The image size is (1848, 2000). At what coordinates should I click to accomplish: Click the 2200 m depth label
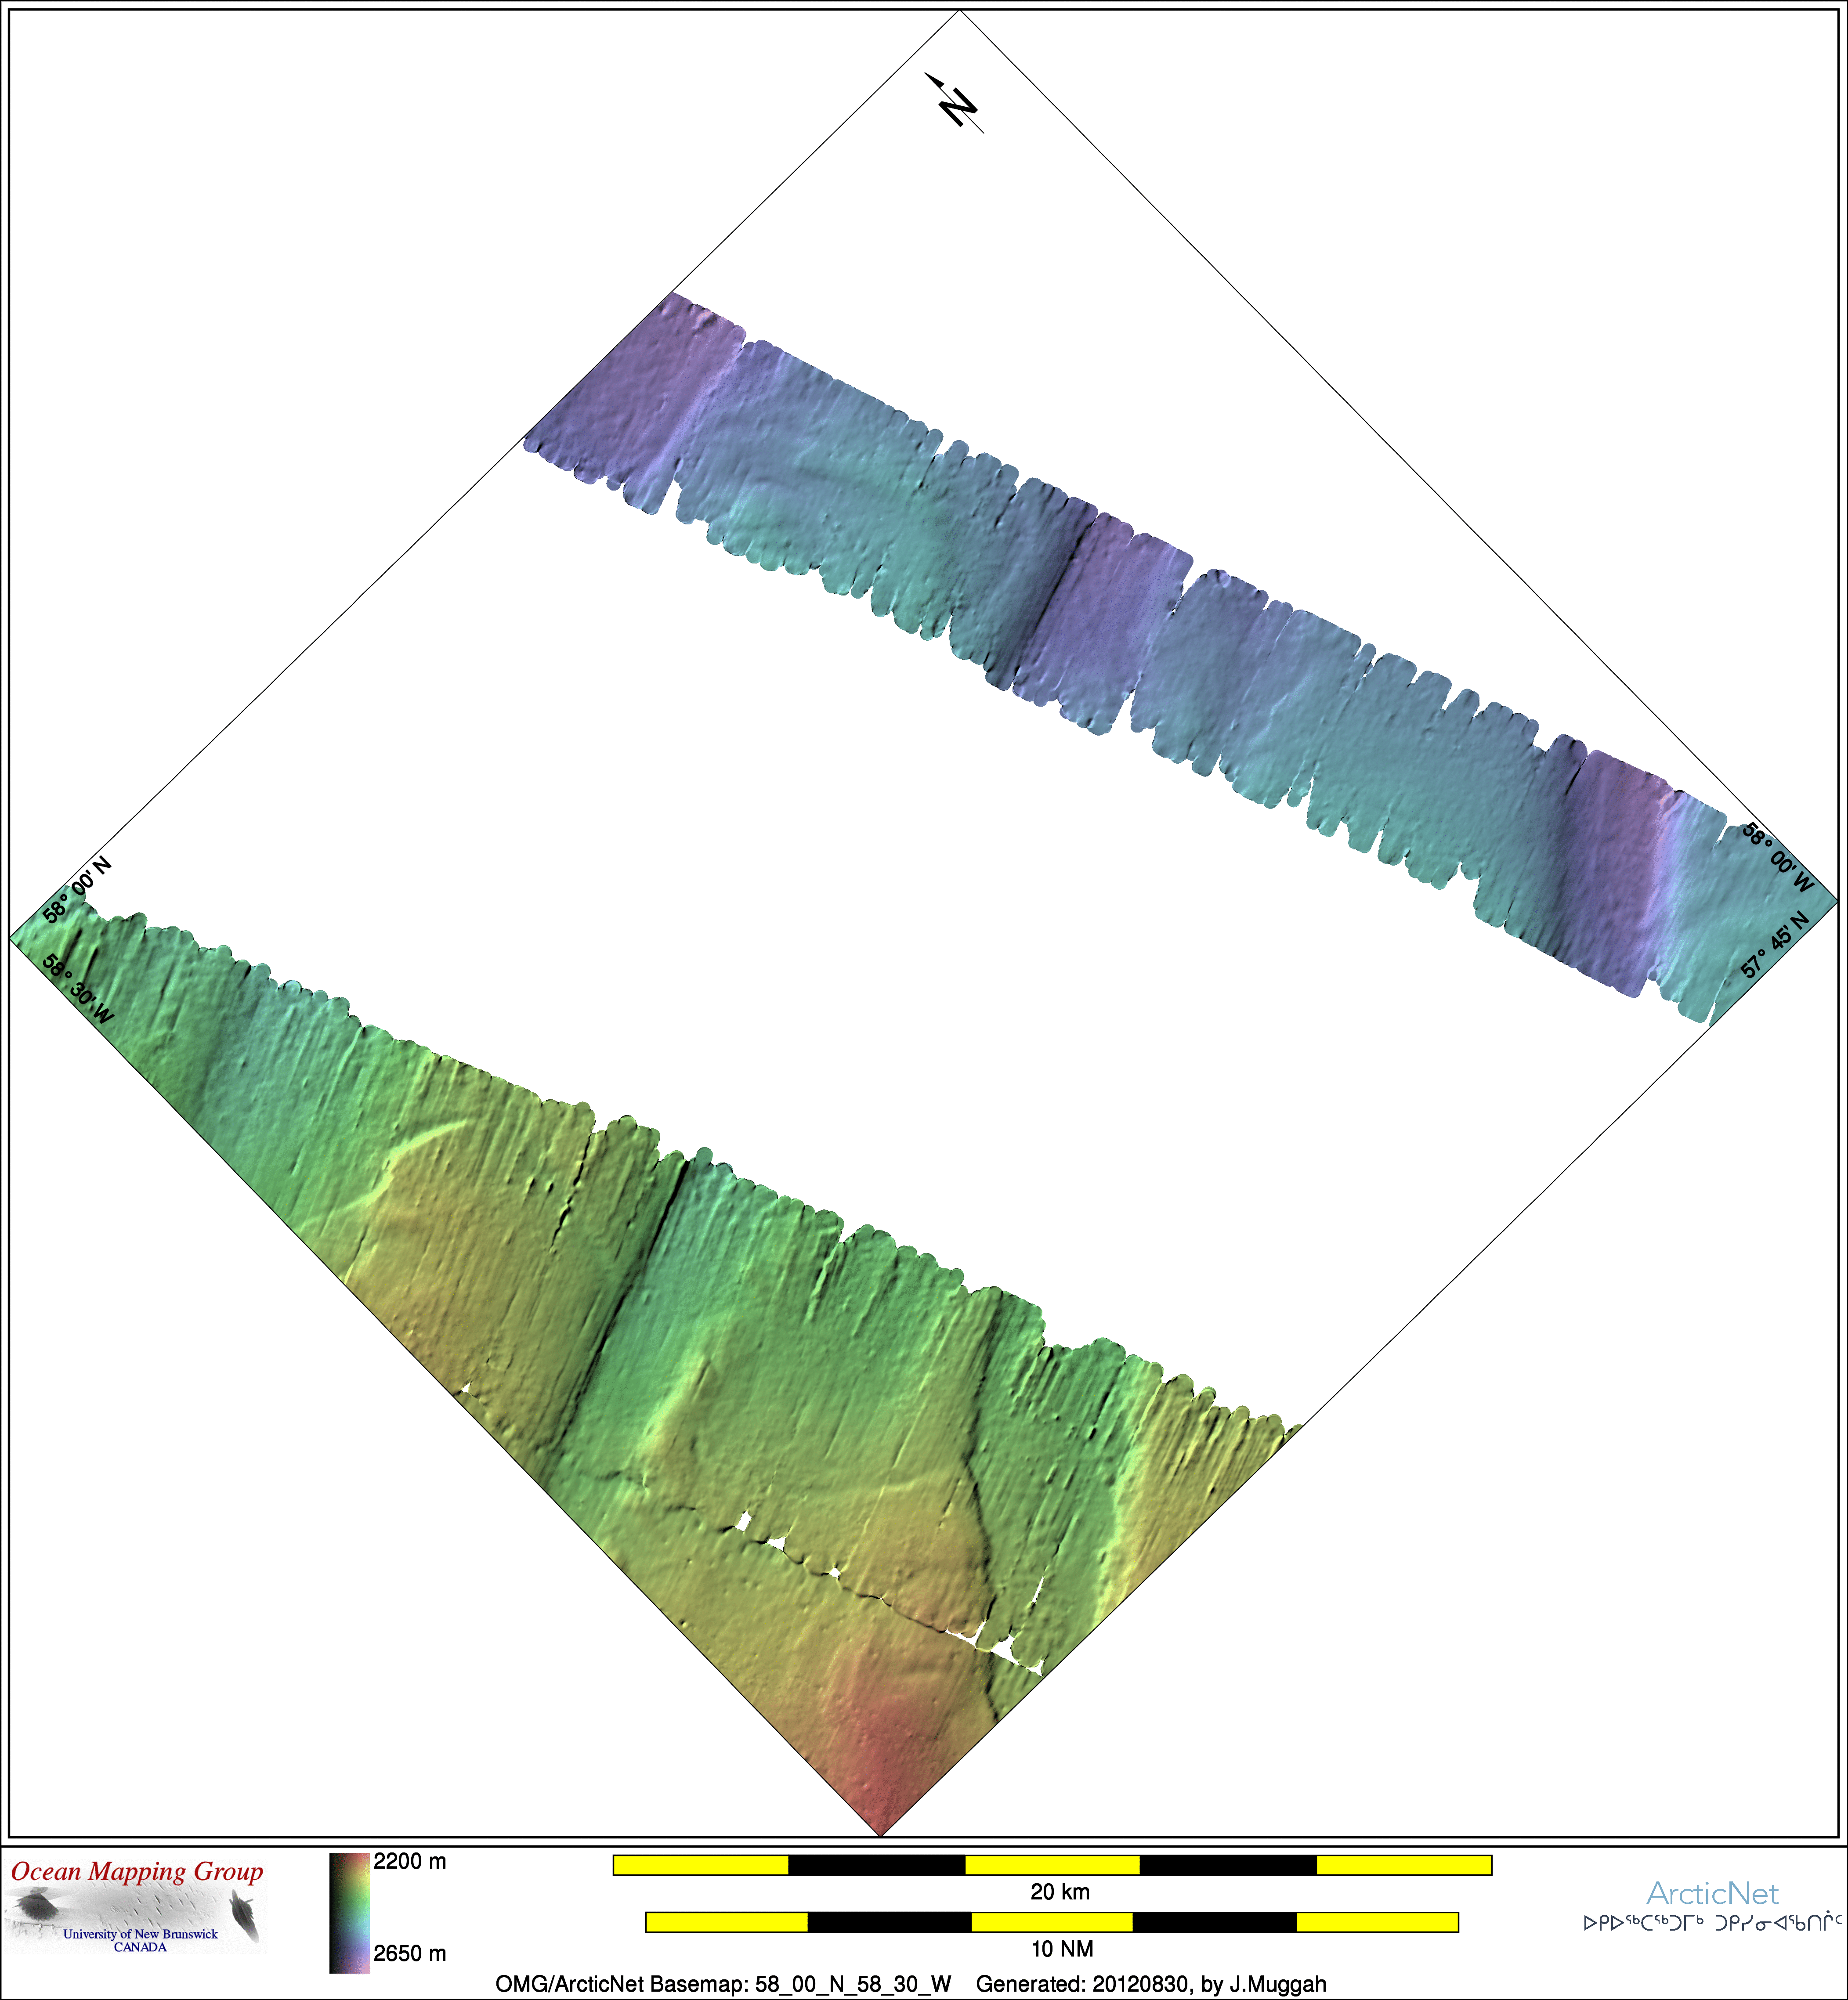[410, 1862]
